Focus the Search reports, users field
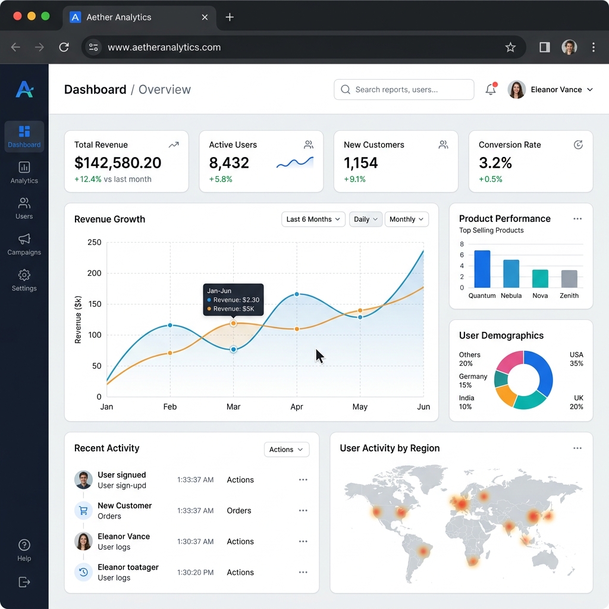Screen dimensions: 609x609 pos(404,89)
